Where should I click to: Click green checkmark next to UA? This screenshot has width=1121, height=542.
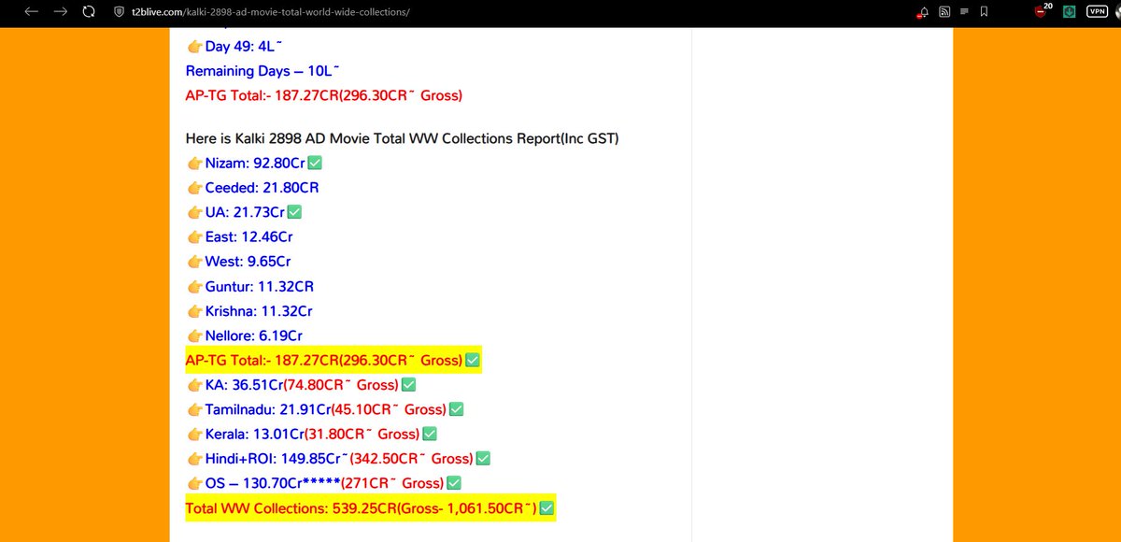click(x=295, y=212)
